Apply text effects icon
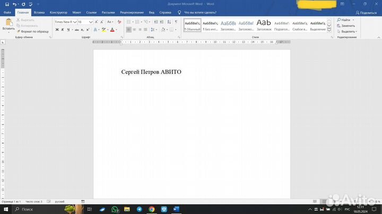Viewport: 382px width, 214px height. (95, 30)
